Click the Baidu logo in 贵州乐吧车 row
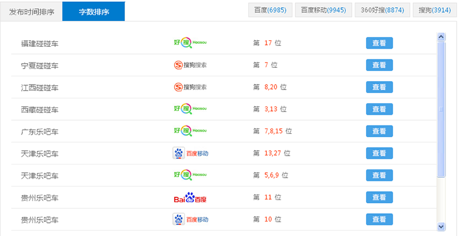Viewport: 458px width, 236px height. click(x=190, y=198)
